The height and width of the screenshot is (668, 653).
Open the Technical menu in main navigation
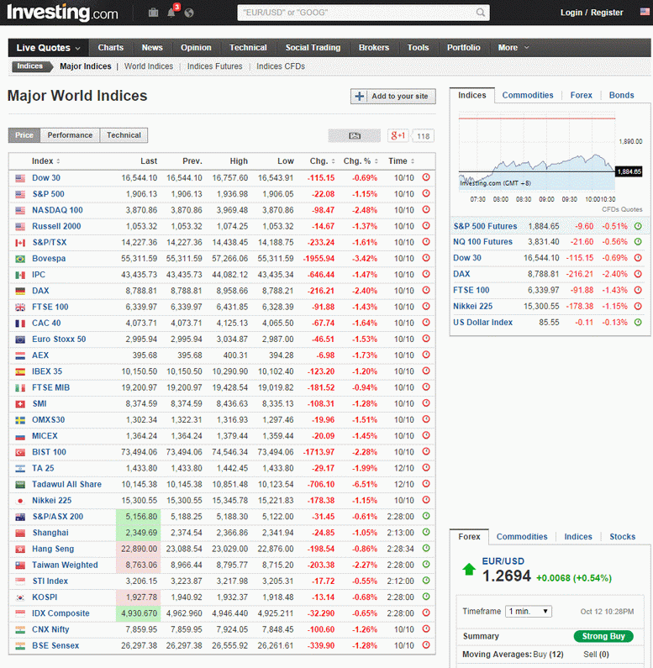tap(248, 48)
